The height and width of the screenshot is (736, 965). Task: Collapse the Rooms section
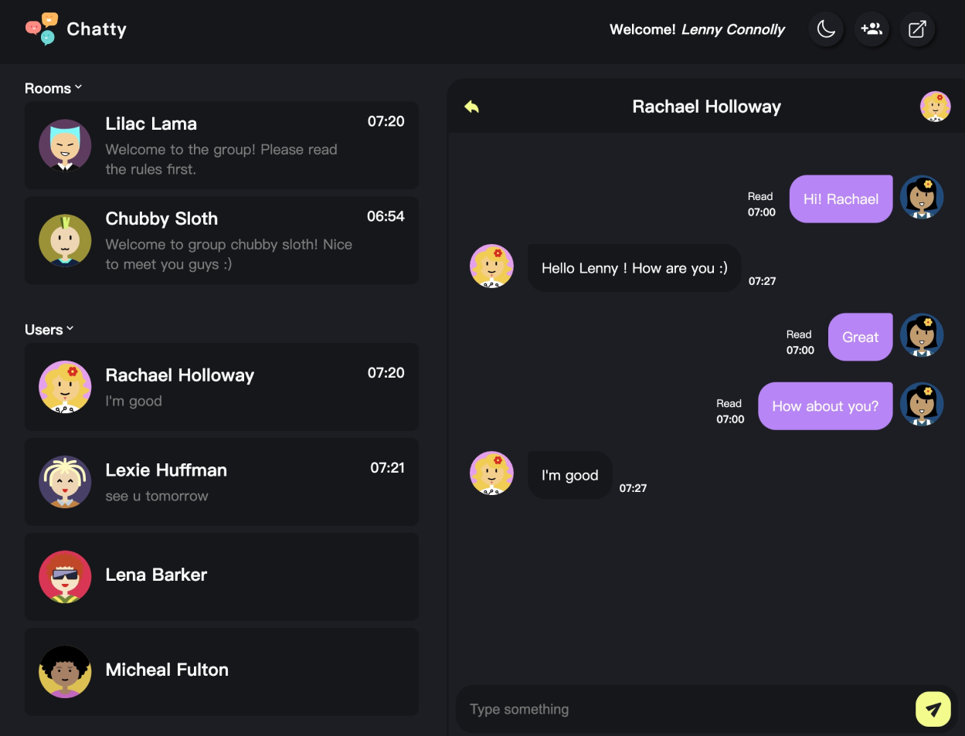[x=53, y=88]
